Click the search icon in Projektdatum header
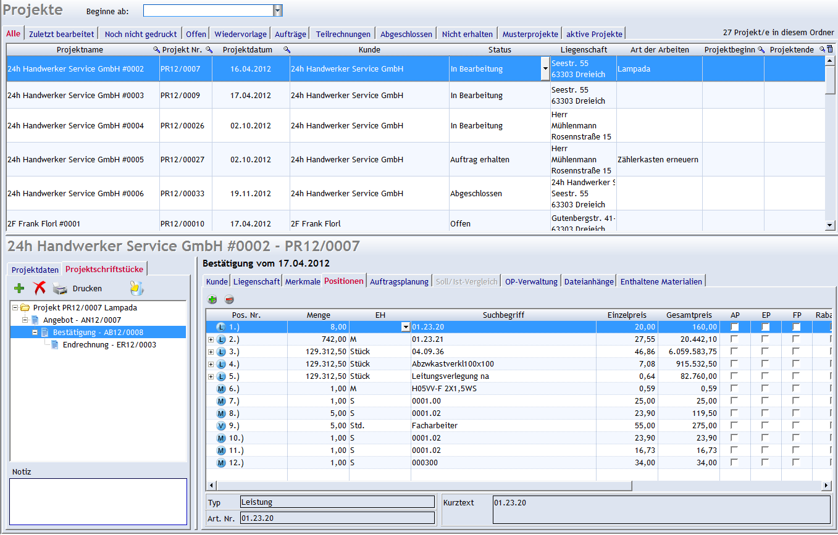Viewport: 838px width, 535px height. click(287, 49)
